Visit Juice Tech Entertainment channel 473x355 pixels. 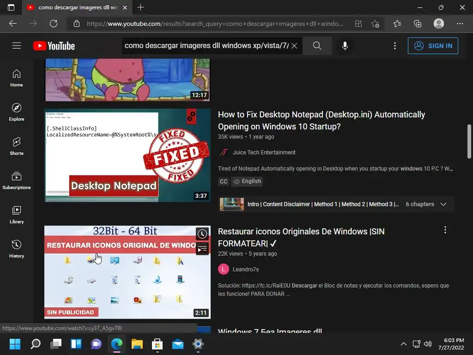(264, 153)
